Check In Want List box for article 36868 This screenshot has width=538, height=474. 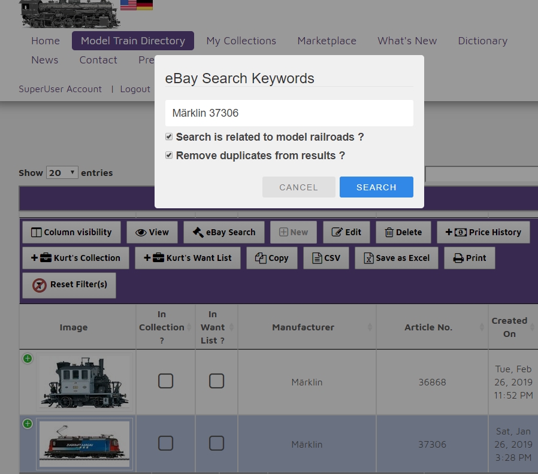click(216, 381)
